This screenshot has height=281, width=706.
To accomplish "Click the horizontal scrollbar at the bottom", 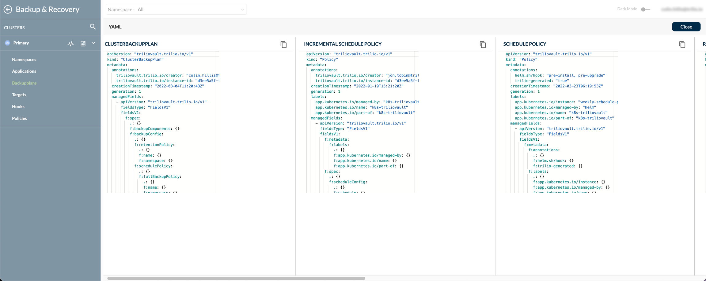I will tap(236, 278).
